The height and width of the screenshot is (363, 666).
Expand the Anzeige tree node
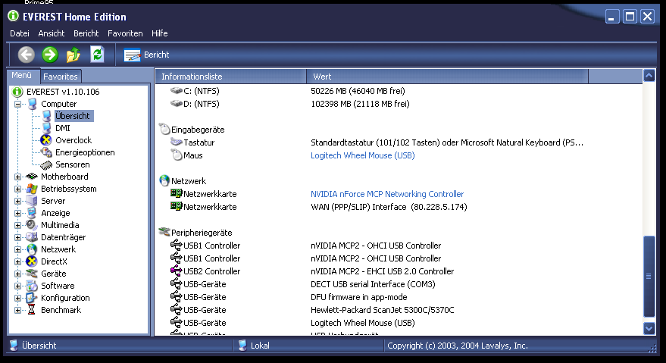click(17, 213)
